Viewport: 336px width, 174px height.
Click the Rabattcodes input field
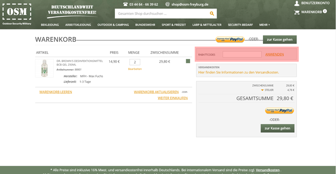pyautogui.click(x=242, y=54)
